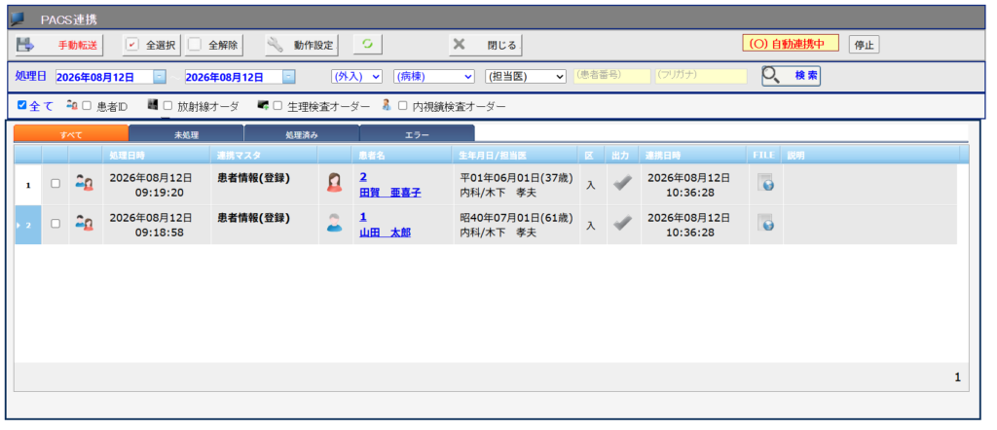Click the radiology order icon in filter bar
The image size is (997, 430).
[x=153, y=104]
